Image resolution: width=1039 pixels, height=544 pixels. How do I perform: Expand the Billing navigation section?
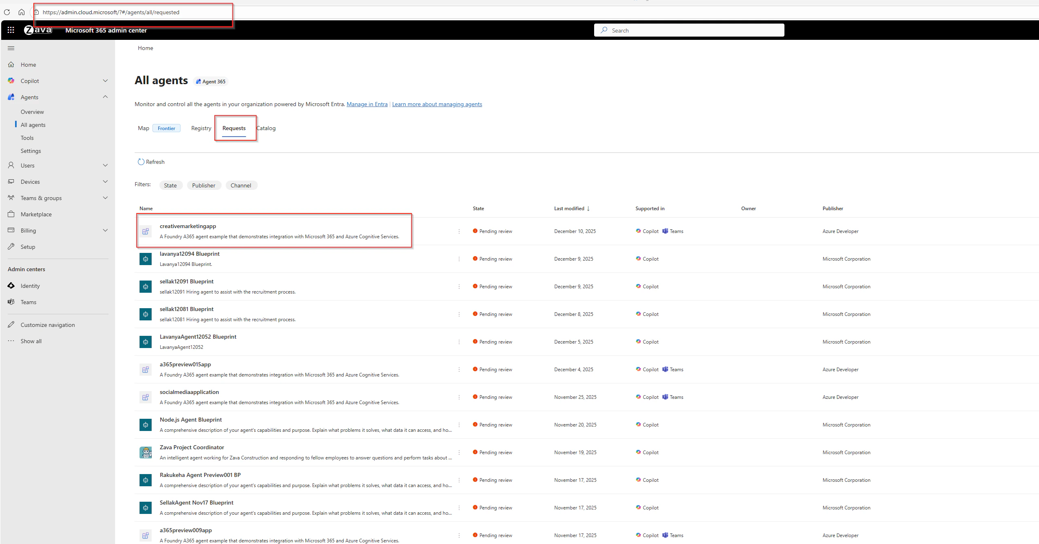pyautogui.click(x=105, y=231)
